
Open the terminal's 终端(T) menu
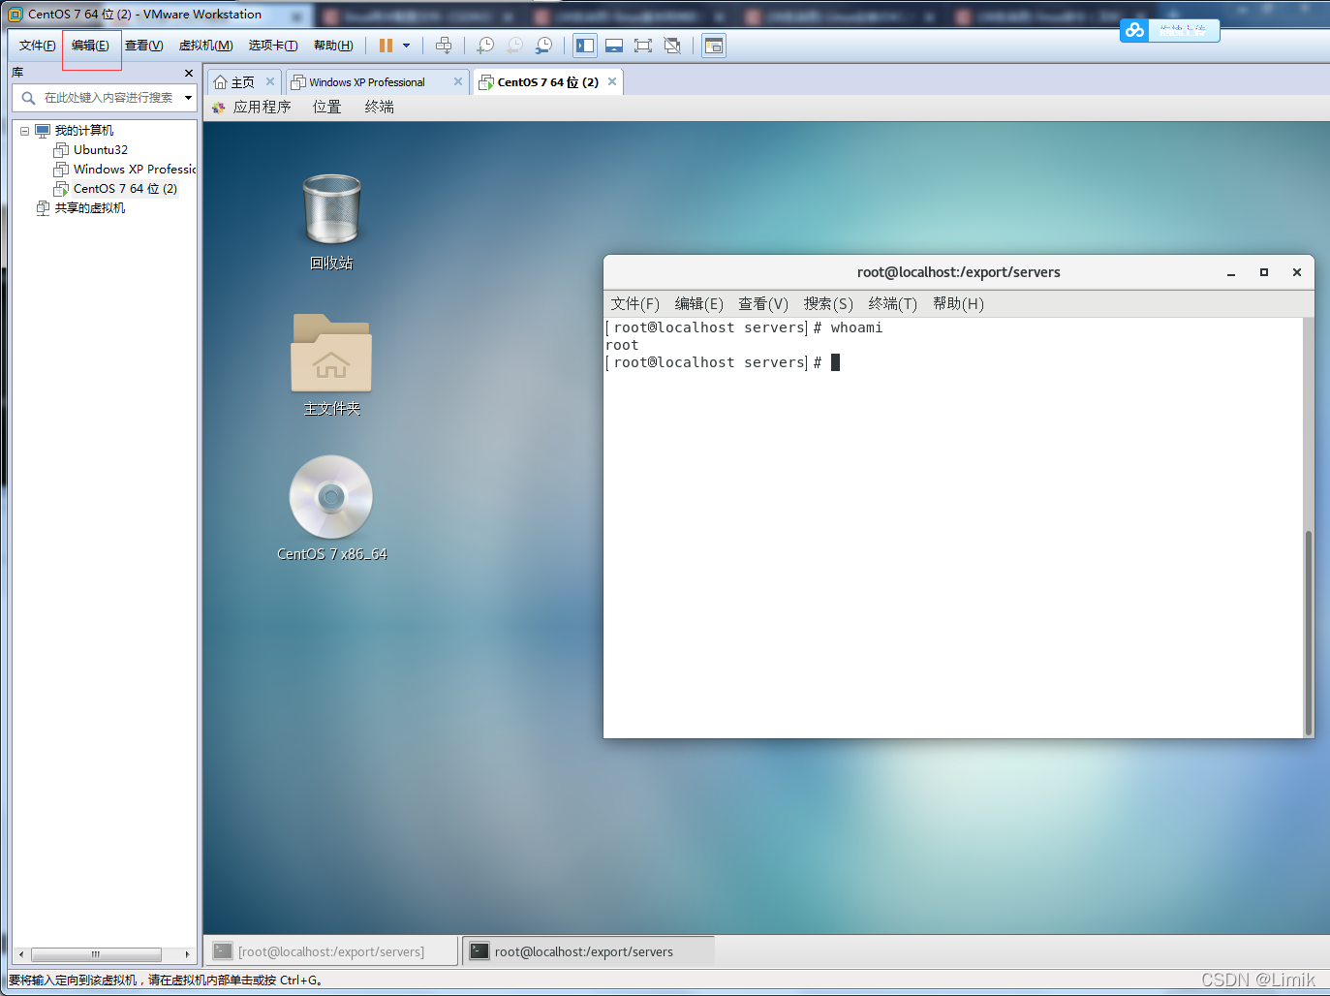[x=893, y=304]
